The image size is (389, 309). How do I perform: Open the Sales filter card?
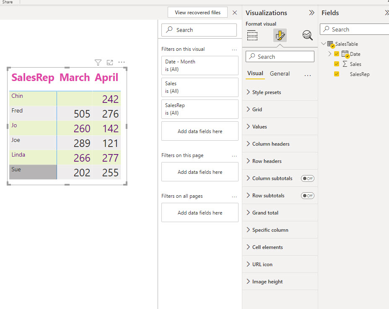(200, 87)
